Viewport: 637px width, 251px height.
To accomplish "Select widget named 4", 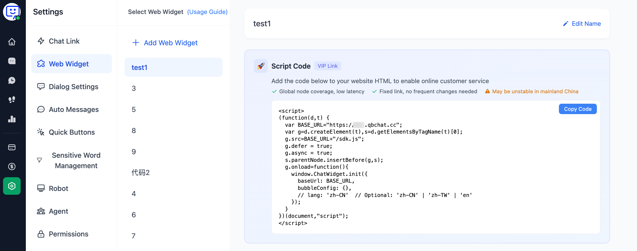I will [173, 194].
